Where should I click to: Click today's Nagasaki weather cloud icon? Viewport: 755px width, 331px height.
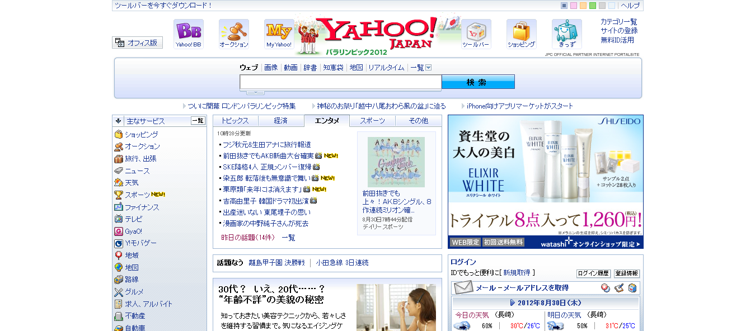click(x=462, y=325)
